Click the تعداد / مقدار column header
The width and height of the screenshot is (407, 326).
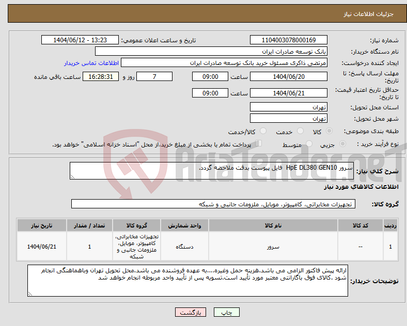coord(89,225)
